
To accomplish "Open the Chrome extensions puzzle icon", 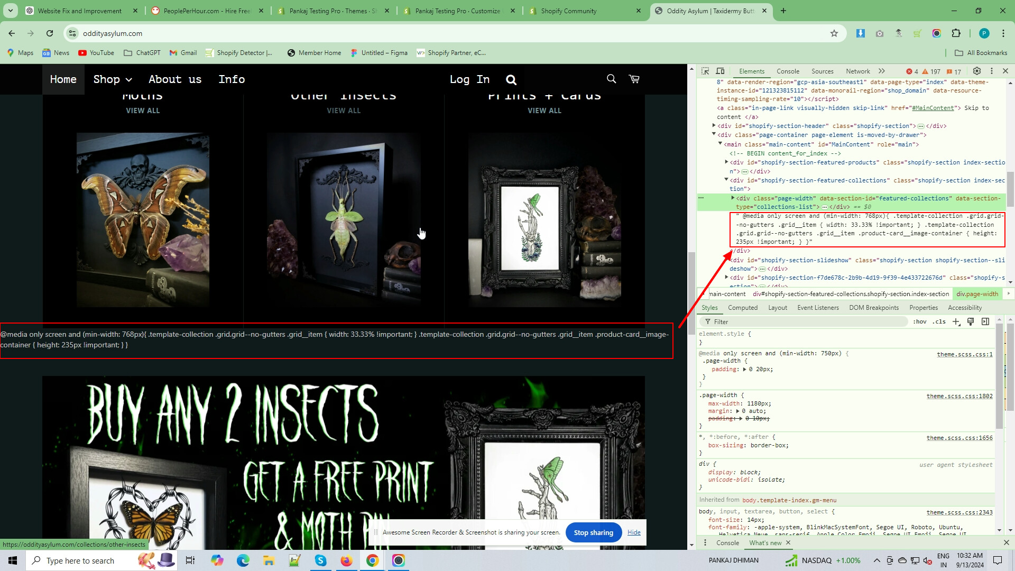I will [956, 33].
